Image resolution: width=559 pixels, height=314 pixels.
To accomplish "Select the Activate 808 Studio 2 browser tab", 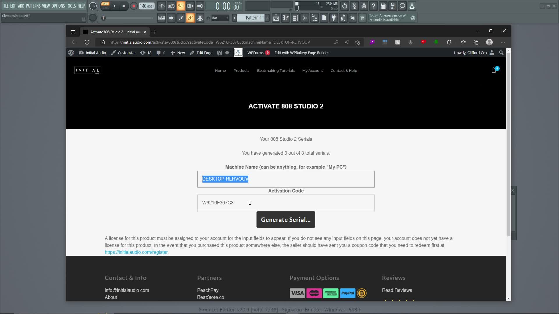I will click(114, 32).
